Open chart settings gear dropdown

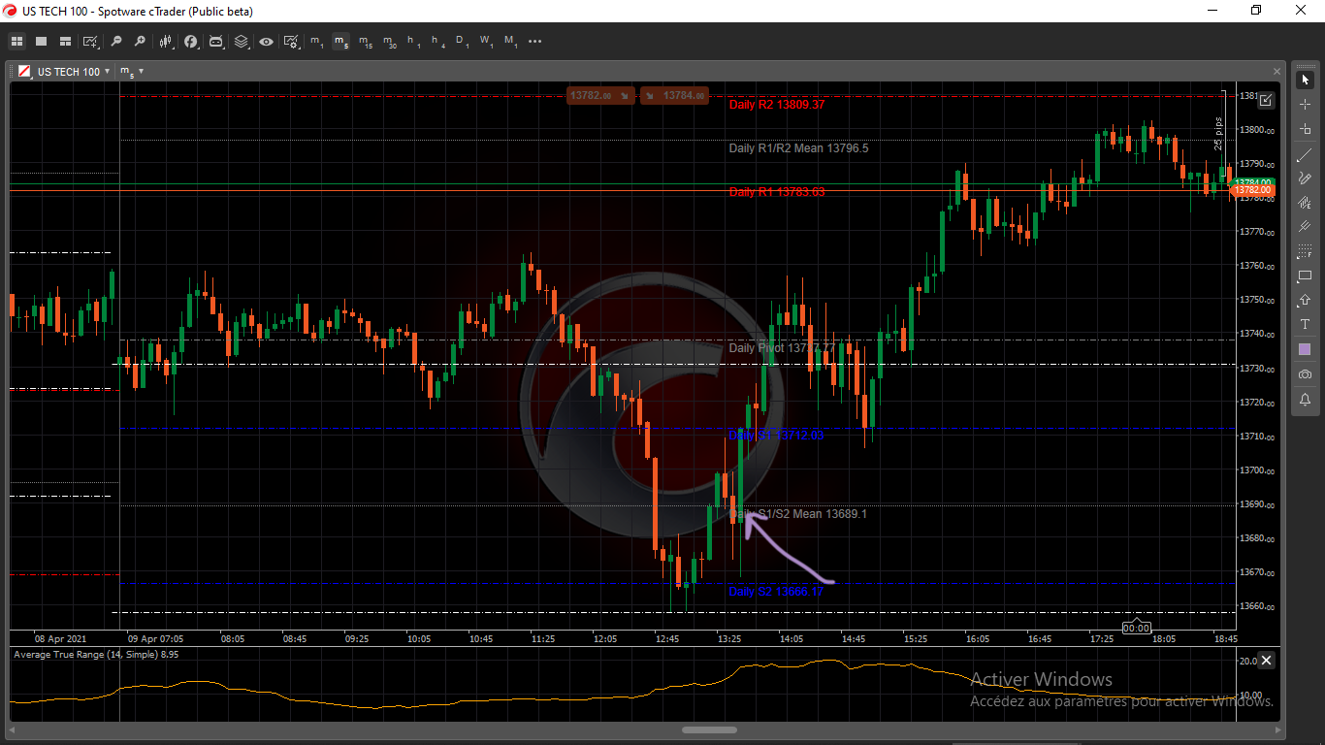[291, 42]
